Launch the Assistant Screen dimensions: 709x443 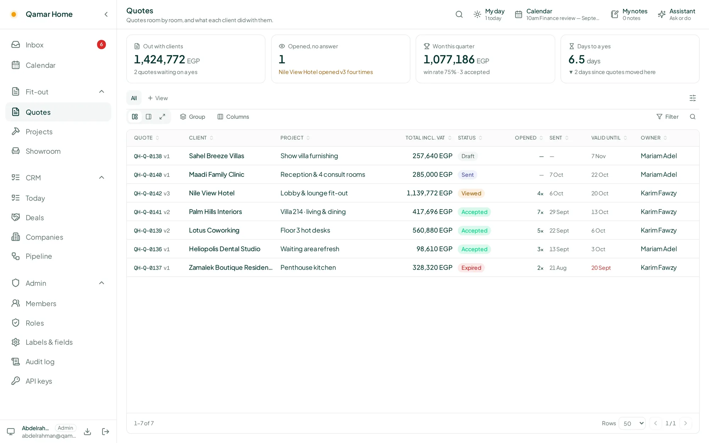coord(676,14)
